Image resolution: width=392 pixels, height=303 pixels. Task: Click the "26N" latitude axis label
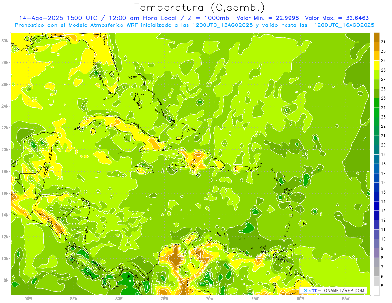tap(5, 84)
